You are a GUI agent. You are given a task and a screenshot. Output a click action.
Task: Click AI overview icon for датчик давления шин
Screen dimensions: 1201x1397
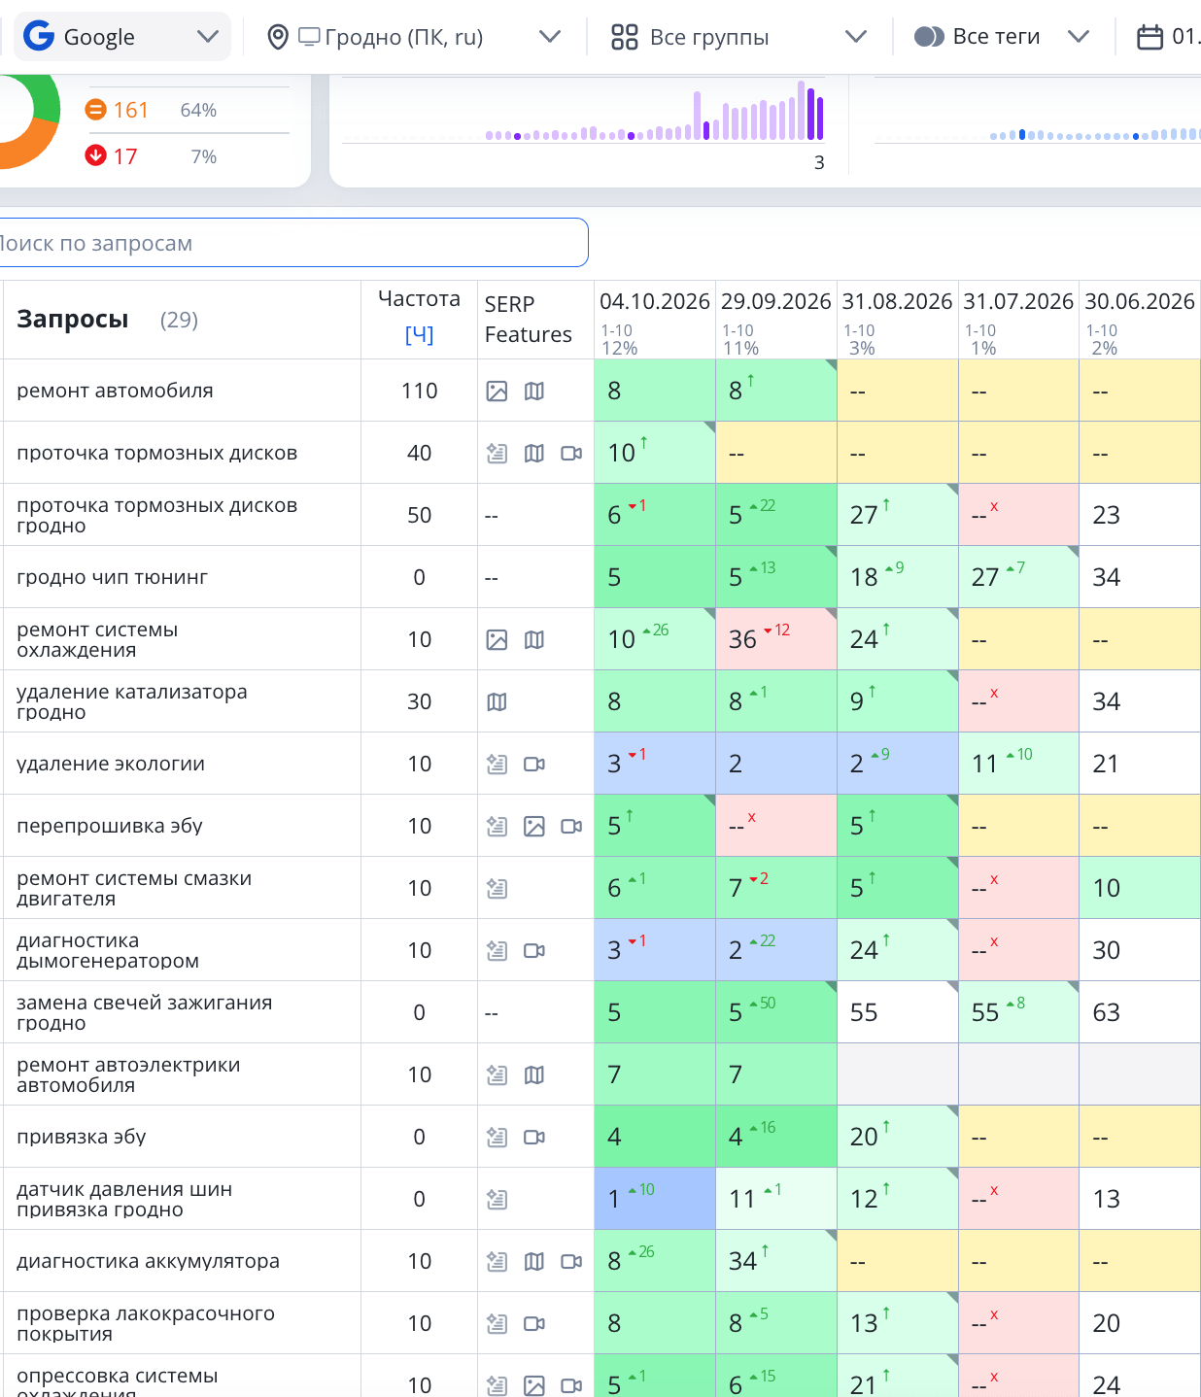point(497,1199)
